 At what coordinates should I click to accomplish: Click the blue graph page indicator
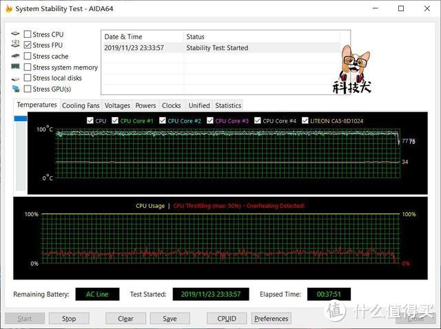point(21,118)
